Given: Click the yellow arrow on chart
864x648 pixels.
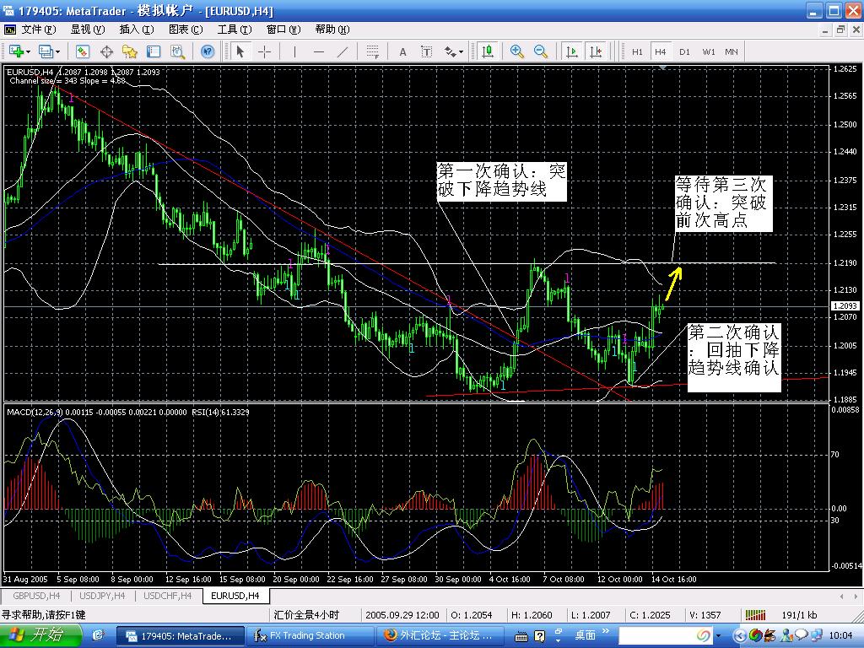Looking at the screenshot, I should click(672, 283).
